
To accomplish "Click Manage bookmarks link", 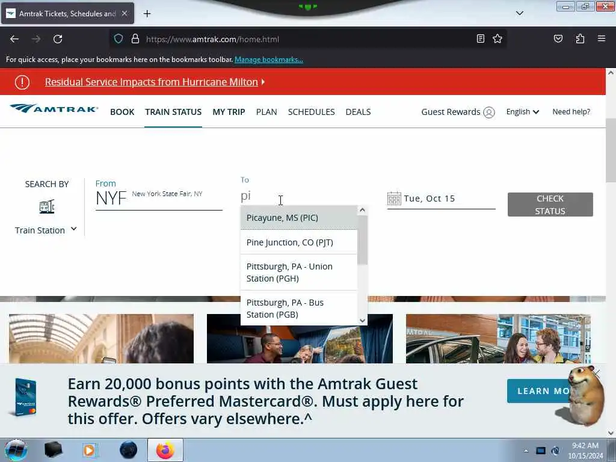I will point(269,60).
